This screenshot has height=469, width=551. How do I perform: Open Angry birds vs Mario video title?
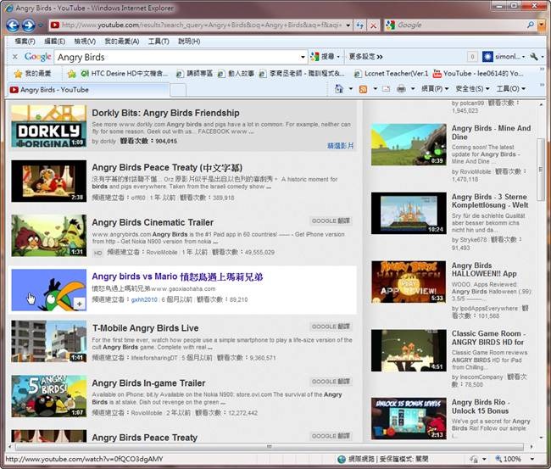pos(177,276)
